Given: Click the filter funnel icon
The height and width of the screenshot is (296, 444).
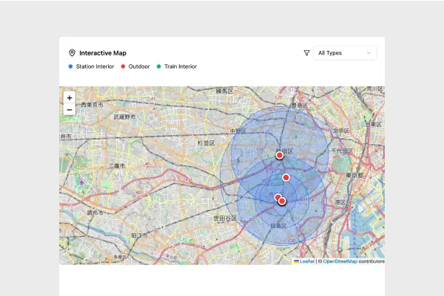Looking at the screenshot, I should (306, 53).
